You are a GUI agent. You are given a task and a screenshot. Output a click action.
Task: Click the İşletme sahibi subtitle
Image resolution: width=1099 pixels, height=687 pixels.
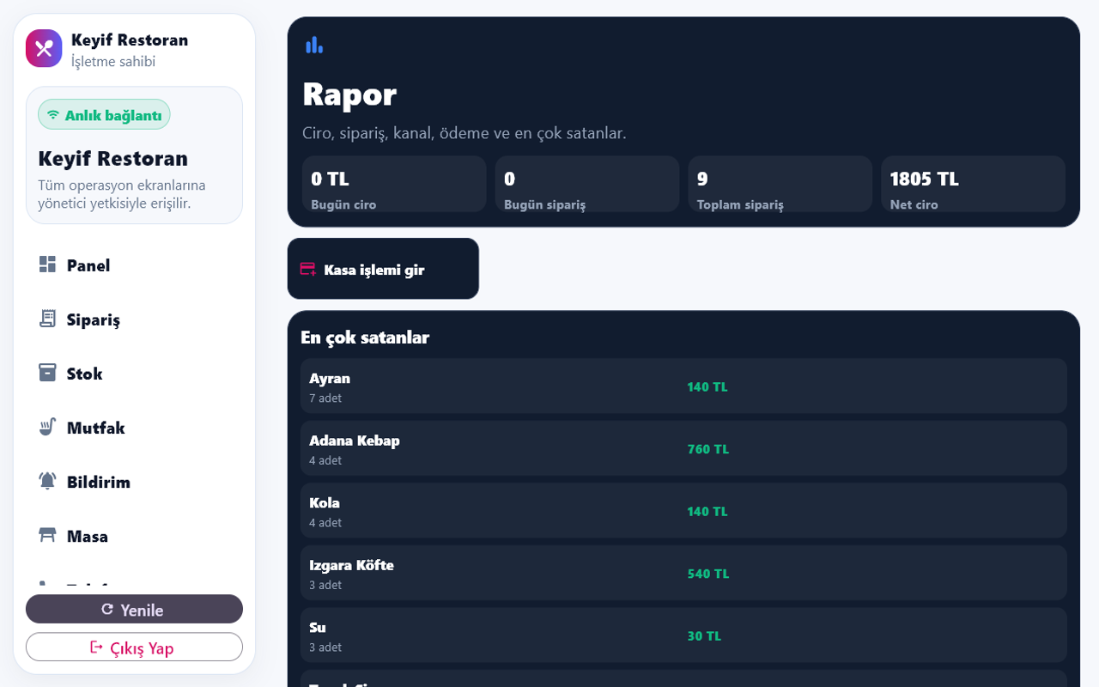(113, 62)
